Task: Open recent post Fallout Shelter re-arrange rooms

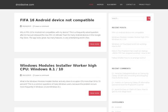Action: point(129,58)
